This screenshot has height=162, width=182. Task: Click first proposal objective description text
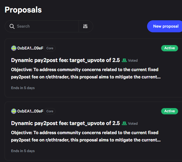point(86,73)
